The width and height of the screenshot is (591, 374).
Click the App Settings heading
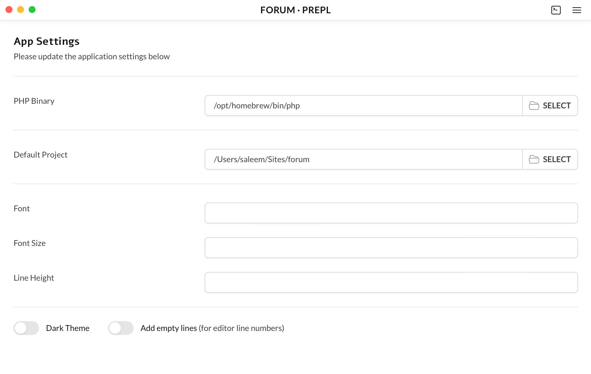click(47, 41)
